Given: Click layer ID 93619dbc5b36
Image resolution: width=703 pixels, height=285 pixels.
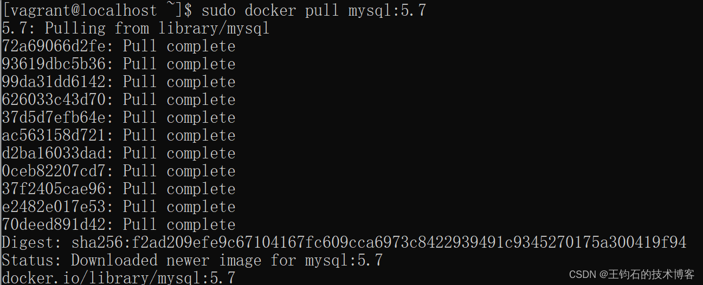Looking at the screenshot, I should 56,64.
